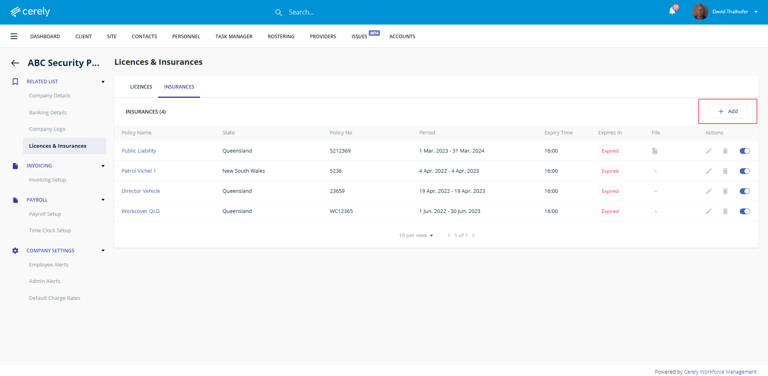This screenshot has height=376, width=768.
Task: Open the Public Liability file attachment
Action: tap(655, 151)
